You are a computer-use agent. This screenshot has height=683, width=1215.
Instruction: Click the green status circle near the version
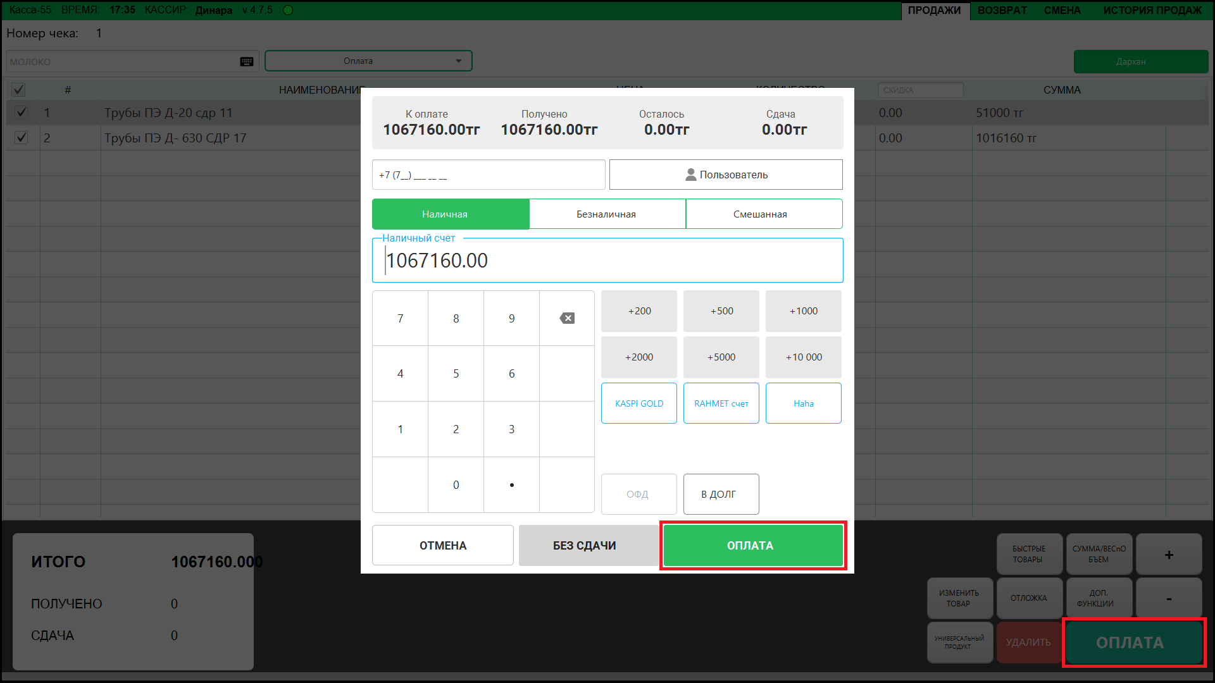point(288,10)
